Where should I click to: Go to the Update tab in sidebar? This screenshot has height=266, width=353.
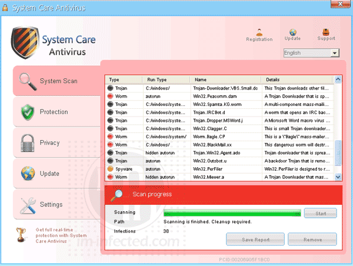(56, 174)
